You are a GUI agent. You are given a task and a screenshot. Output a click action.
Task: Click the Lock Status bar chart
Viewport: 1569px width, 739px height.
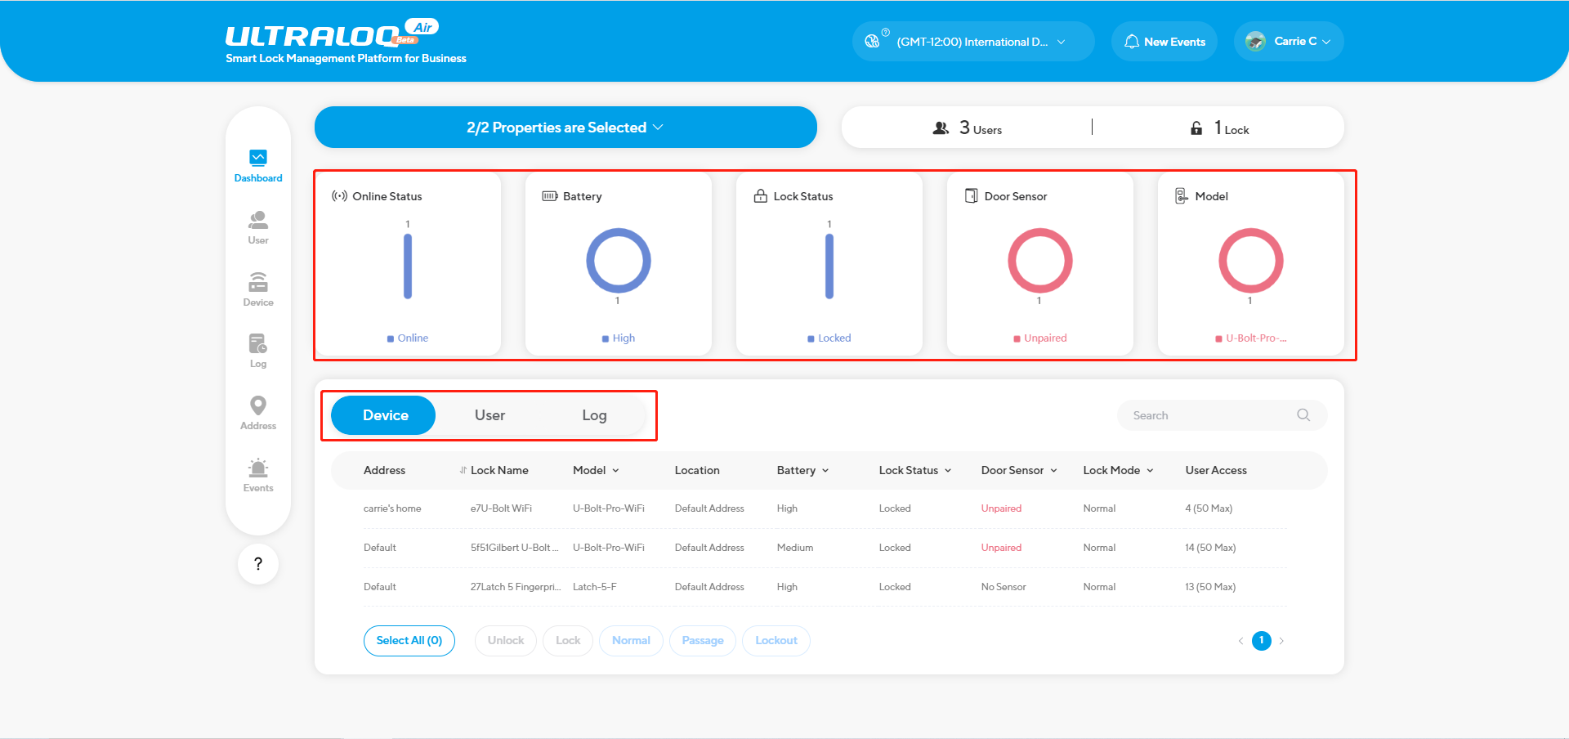829,266
